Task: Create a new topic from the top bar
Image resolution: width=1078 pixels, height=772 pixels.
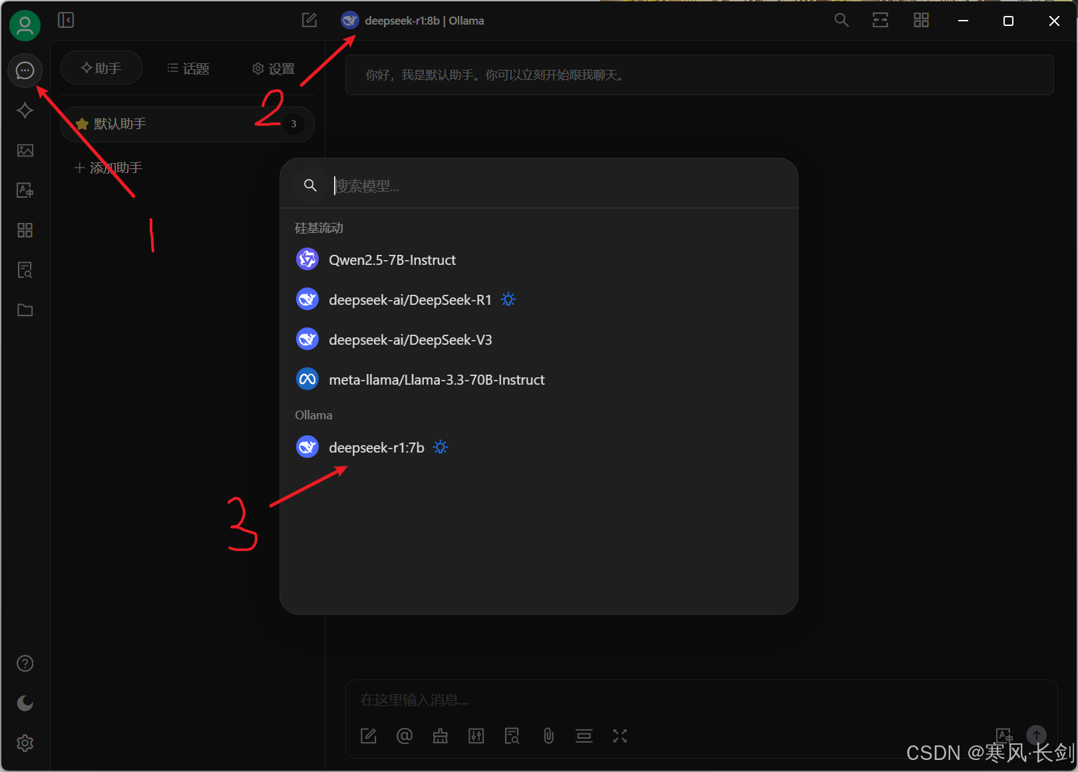Action: point(309,20)
